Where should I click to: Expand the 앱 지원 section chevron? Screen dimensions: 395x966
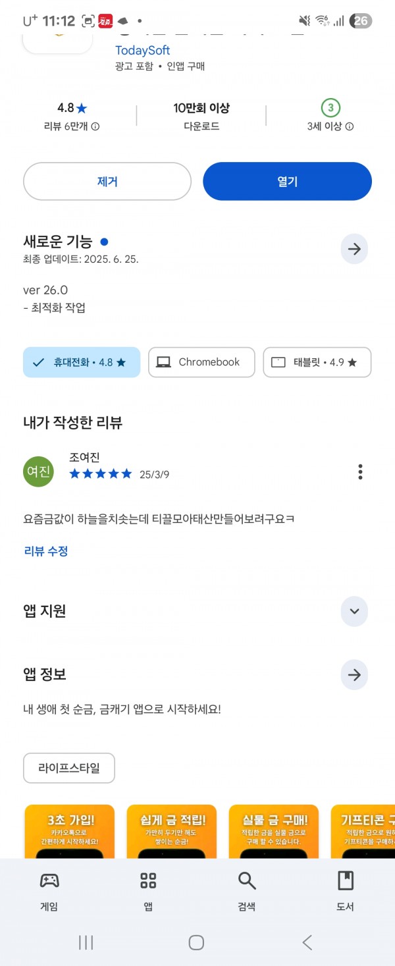click(354, 611)
